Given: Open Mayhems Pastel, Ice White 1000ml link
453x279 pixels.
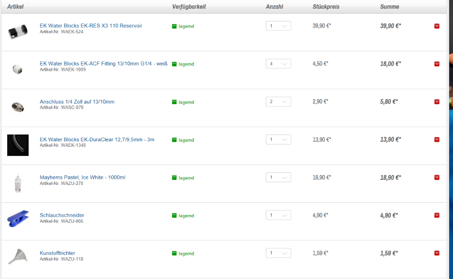Looking at the screenshot, I should tap(82, 177).
